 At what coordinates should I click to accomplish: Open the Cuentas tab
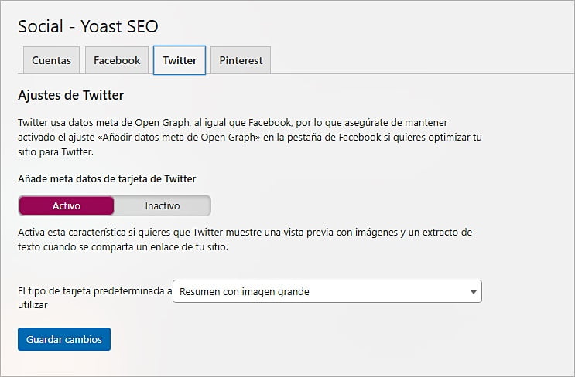click(51, 60)
